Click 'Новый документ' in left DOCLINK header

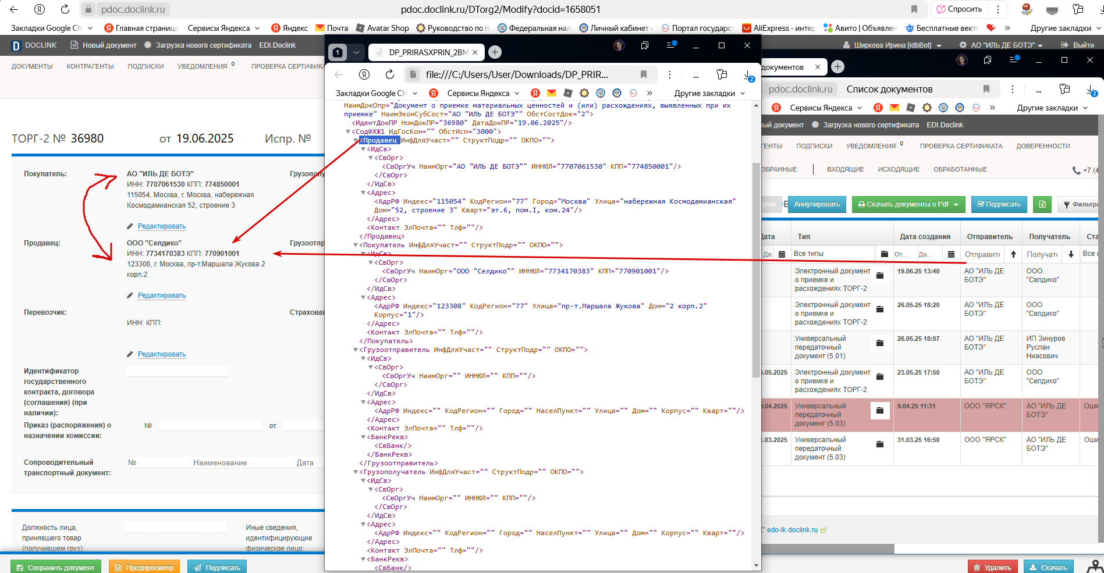click(x=104, y=45)
